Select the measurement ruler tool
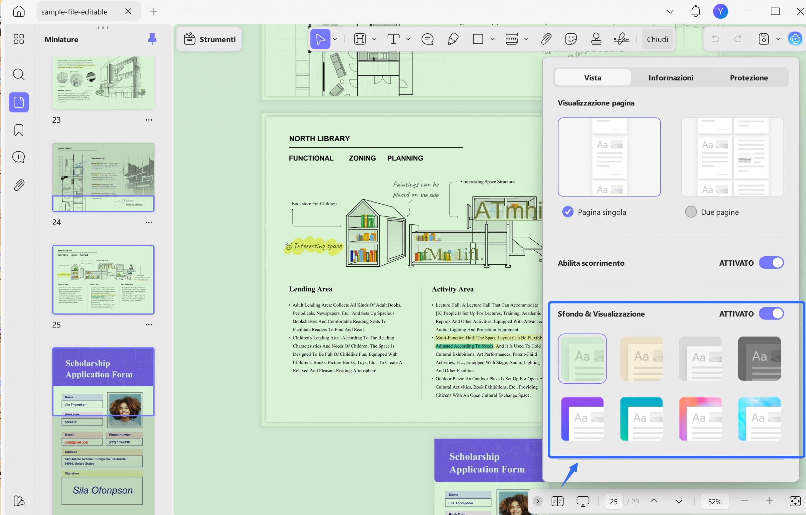The image size is (806, 515). coord(512,39)
